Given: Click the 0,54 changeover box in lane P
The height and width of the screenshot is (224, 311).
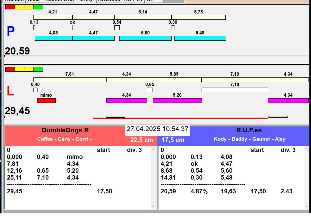Looking at the screenshot, I should click(x=117, y=28).
